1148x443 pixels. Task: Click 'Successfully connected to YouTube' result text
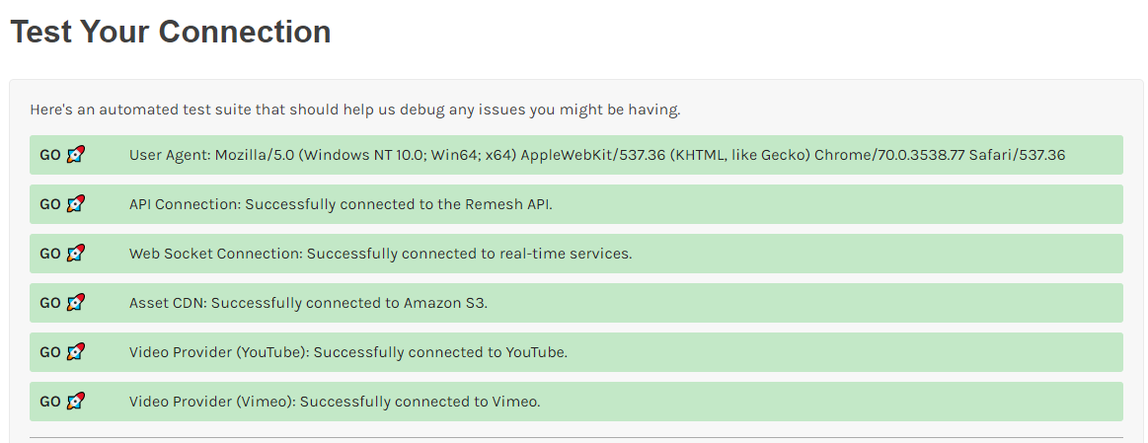[x=441, y=352]
